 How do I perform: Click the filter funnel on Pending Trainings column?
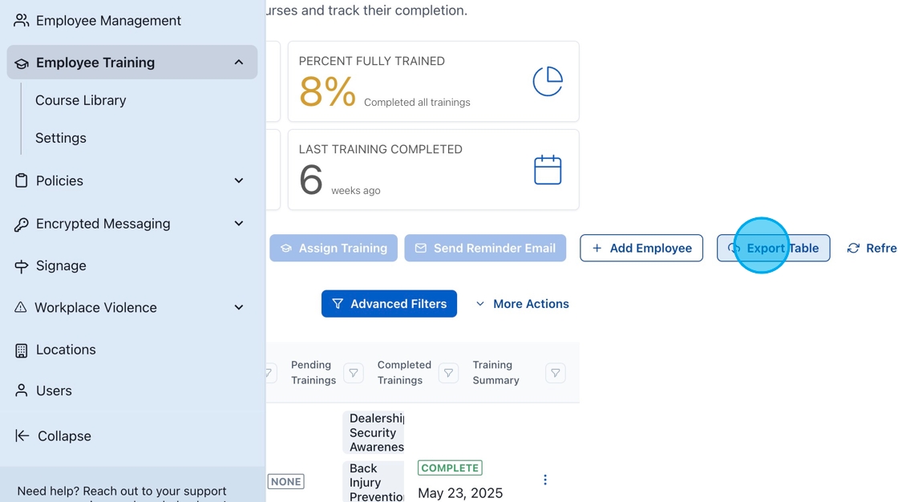coord(354,373)
